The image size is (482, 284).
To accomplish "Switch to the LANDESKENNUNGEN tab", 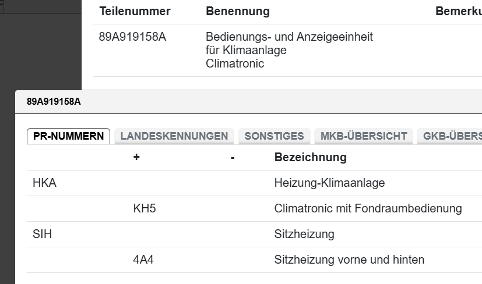I will [x=174, y=136].
